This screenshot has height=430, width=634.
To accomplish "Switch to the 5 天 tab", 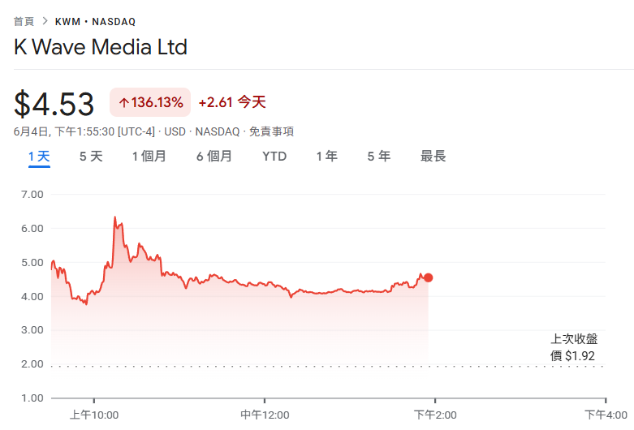I will click(x=91, y=157).
